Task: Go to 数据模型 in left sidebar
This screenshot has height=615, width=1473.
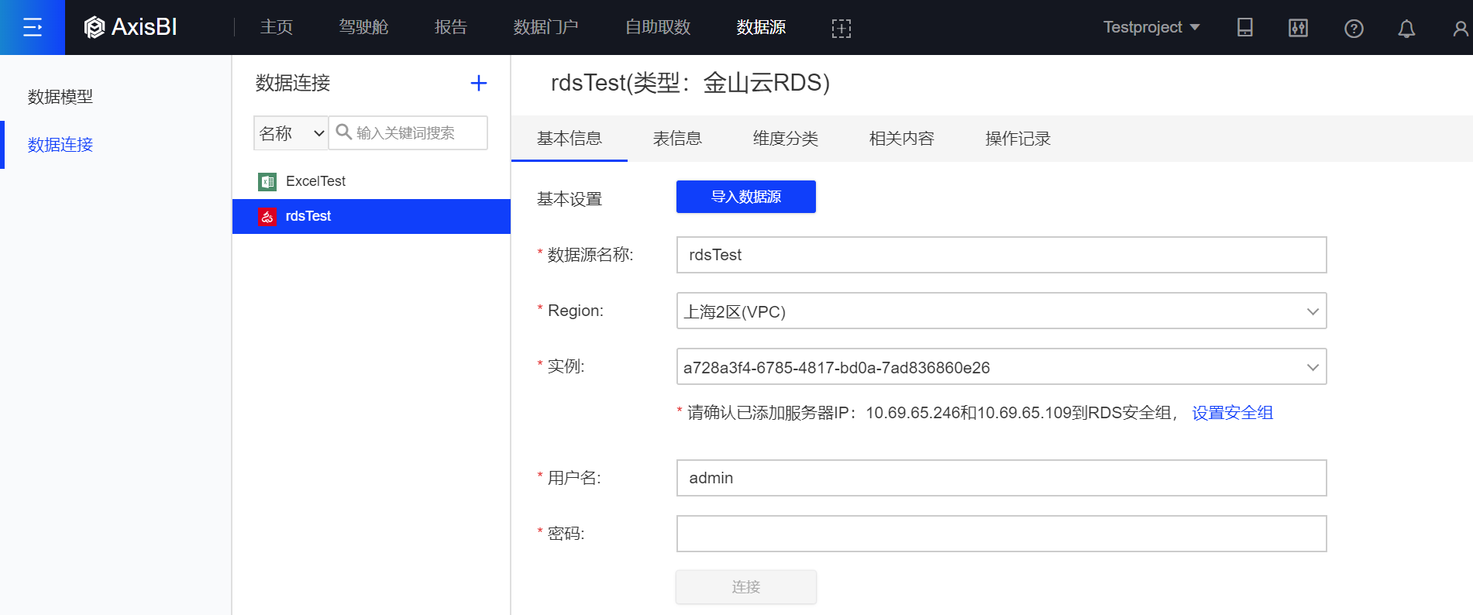Action: (x=60, y=97)
